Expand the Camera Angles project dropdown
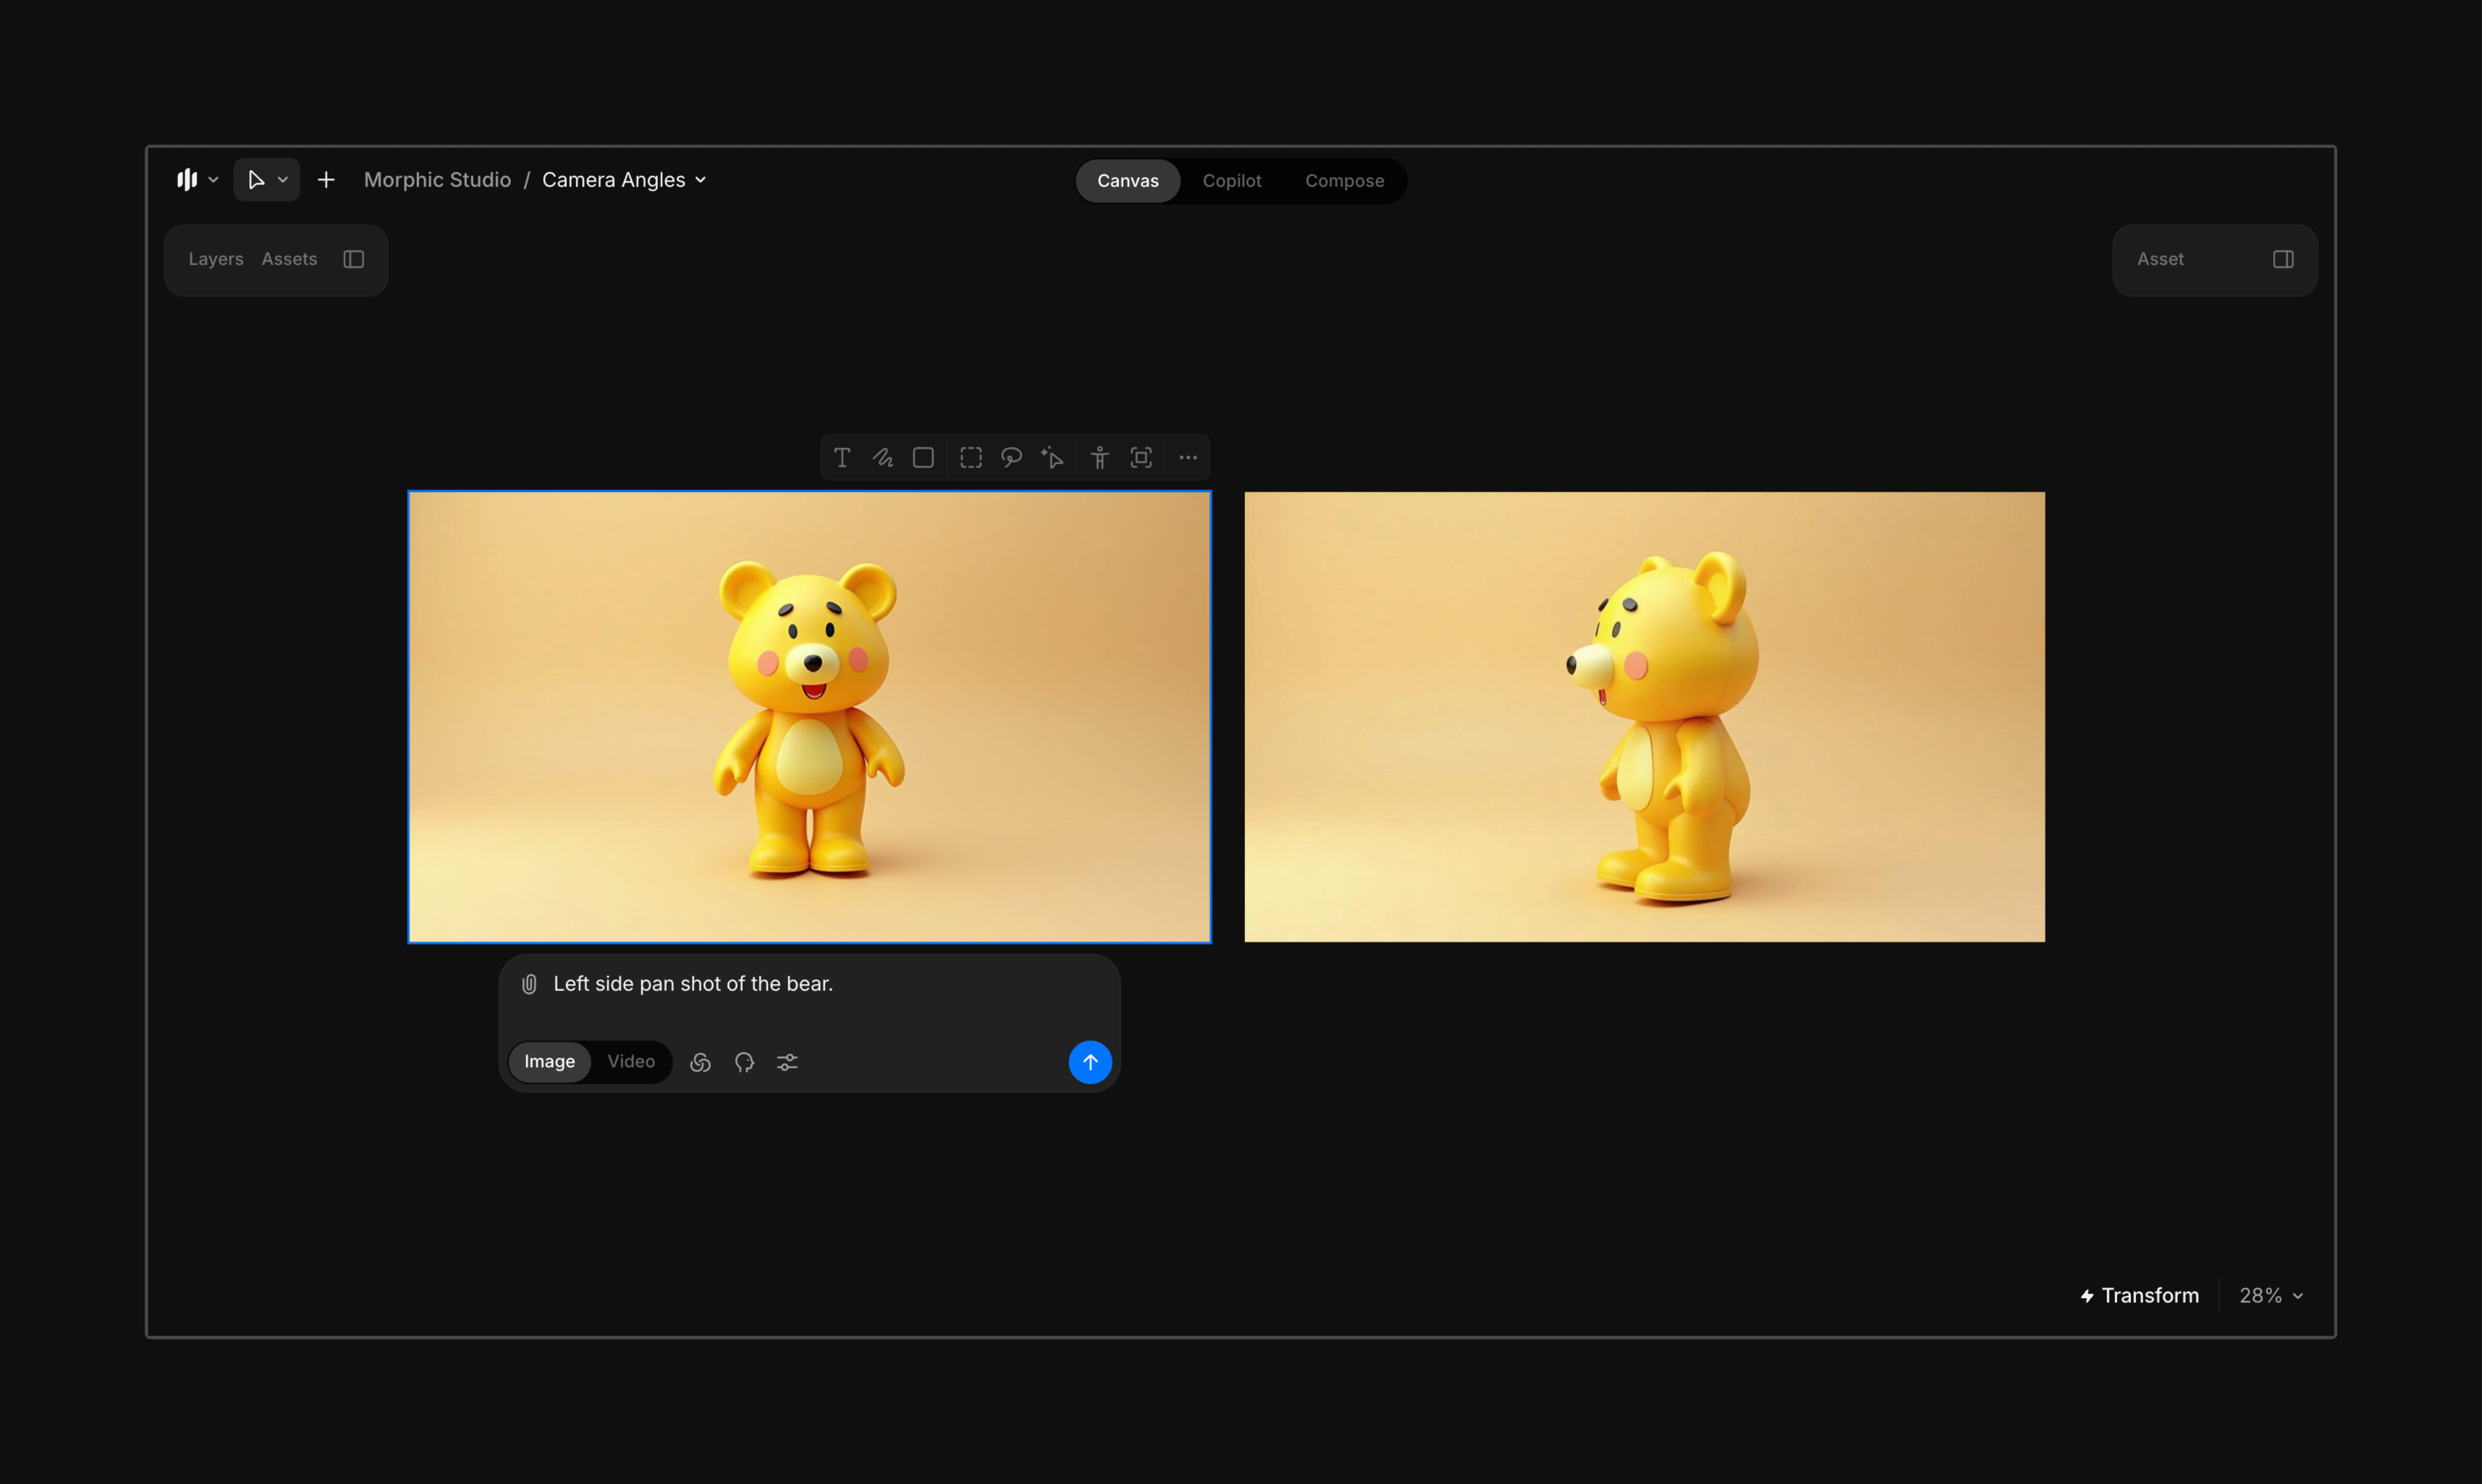The height and width of the screenshot is (1484, 2482). [x=700, y=180]
